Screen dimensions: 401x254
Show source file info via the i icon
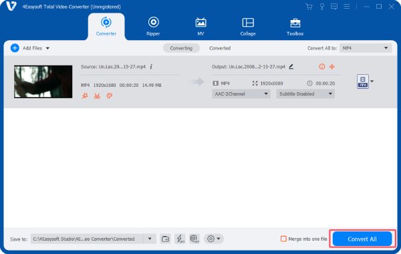click(151, 67)
